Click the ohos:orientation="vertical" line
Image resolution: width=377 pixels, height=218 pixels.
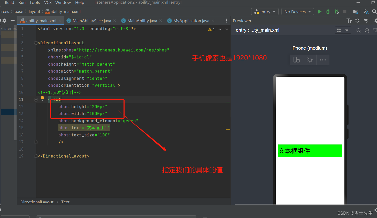click(84, 85)
